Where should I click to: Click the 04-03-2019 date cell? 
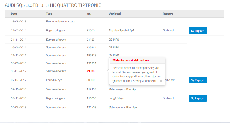click(18, 107)
